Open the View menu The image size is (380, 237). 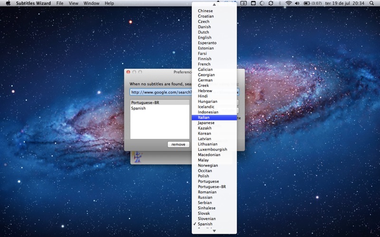point(74,3)
